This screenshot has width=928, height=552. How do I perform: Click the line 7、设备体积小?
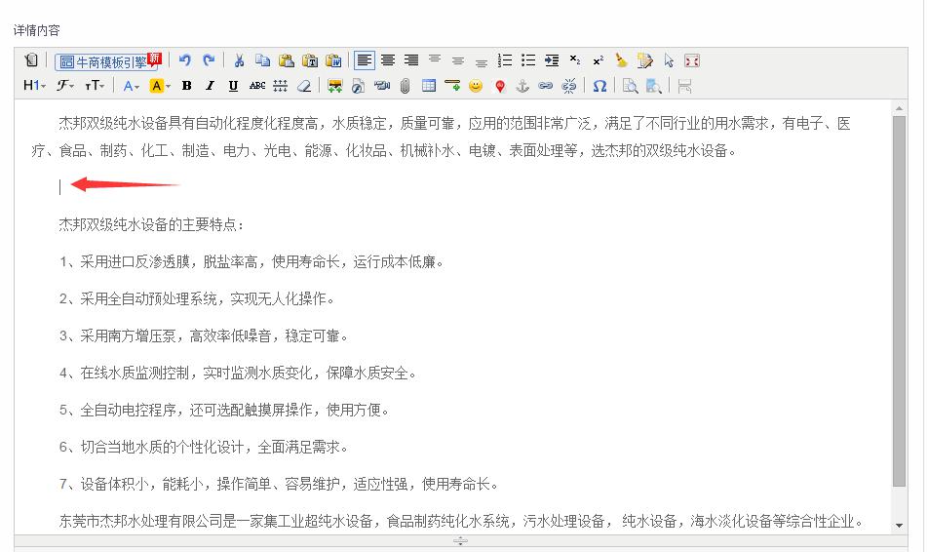pyautogui.click(x=278, y=485)
